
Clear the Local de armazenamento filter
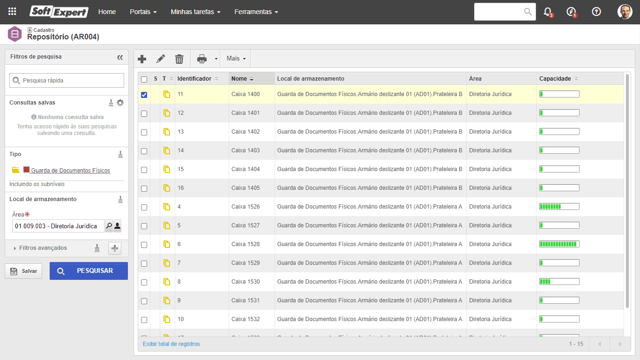coord(120,199)
